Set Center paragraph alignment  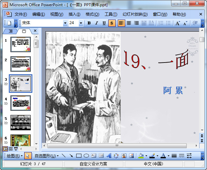click(129, 23)
